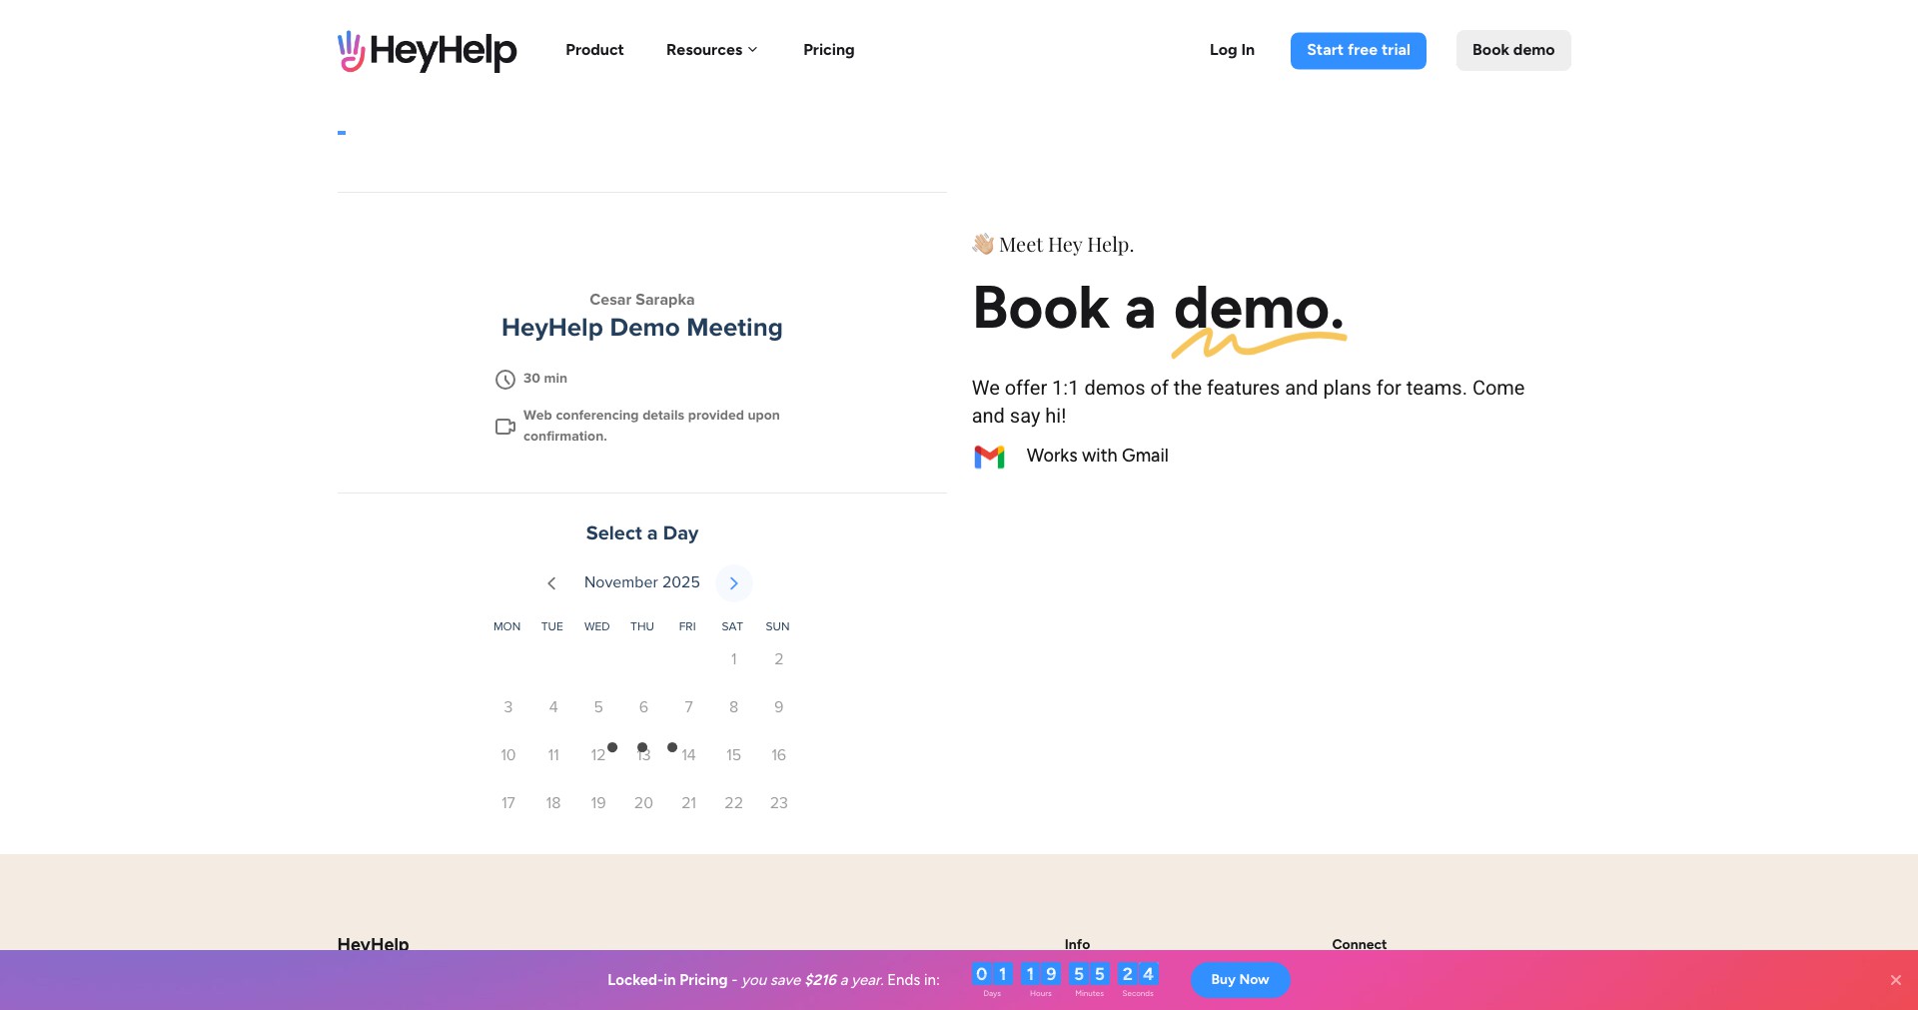
Task: Click the MON weekday header
Action: (506, 626)
